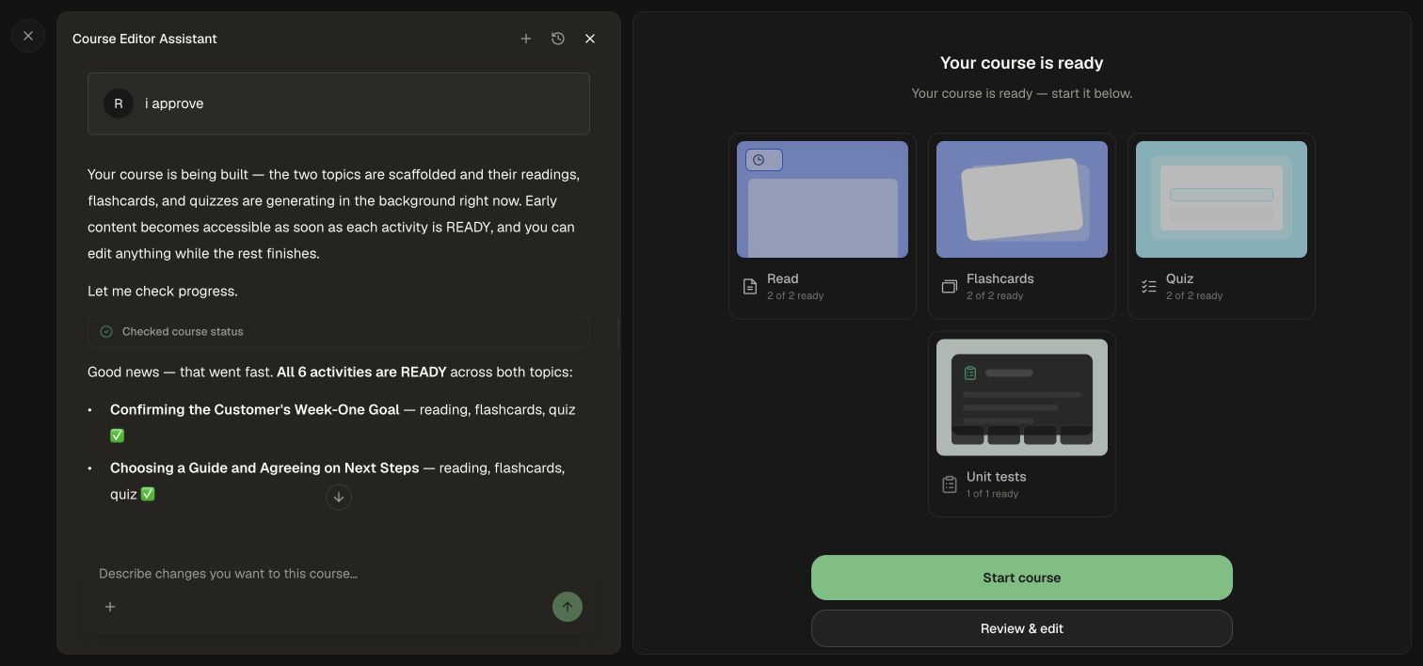Click the green check status icon
1423x666 pixels.
point(106,331)
